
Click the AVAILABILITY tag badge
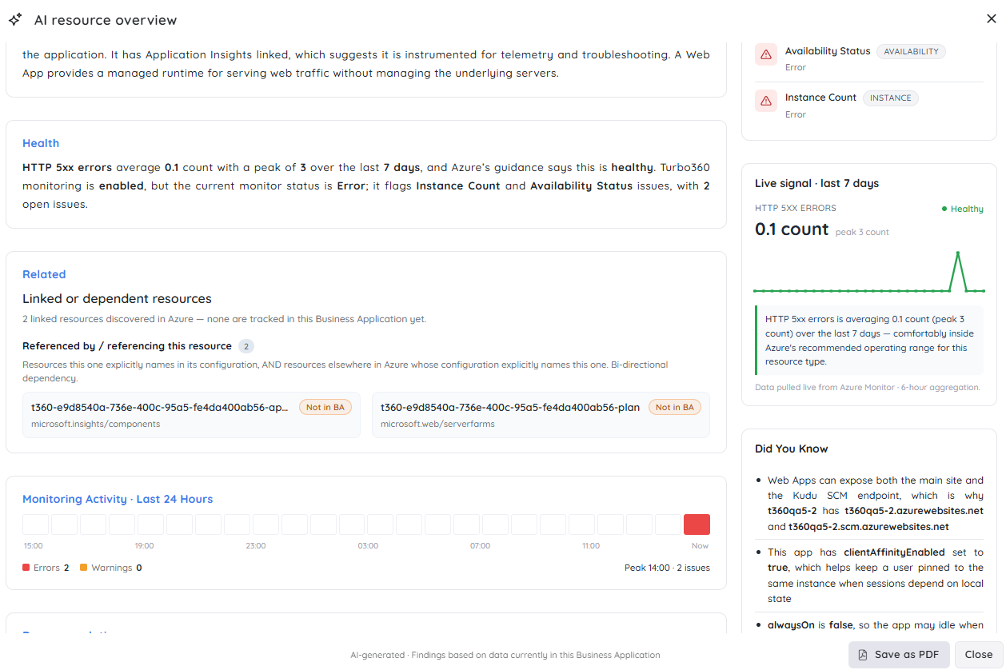click(911, 51)
